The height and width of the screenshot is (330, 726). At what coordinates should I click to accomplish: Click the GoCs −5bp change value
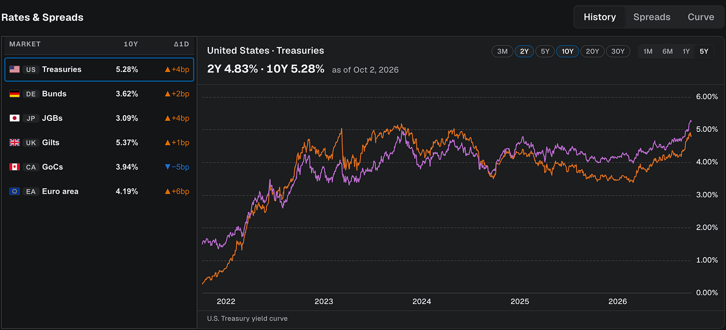pos(177,167)
